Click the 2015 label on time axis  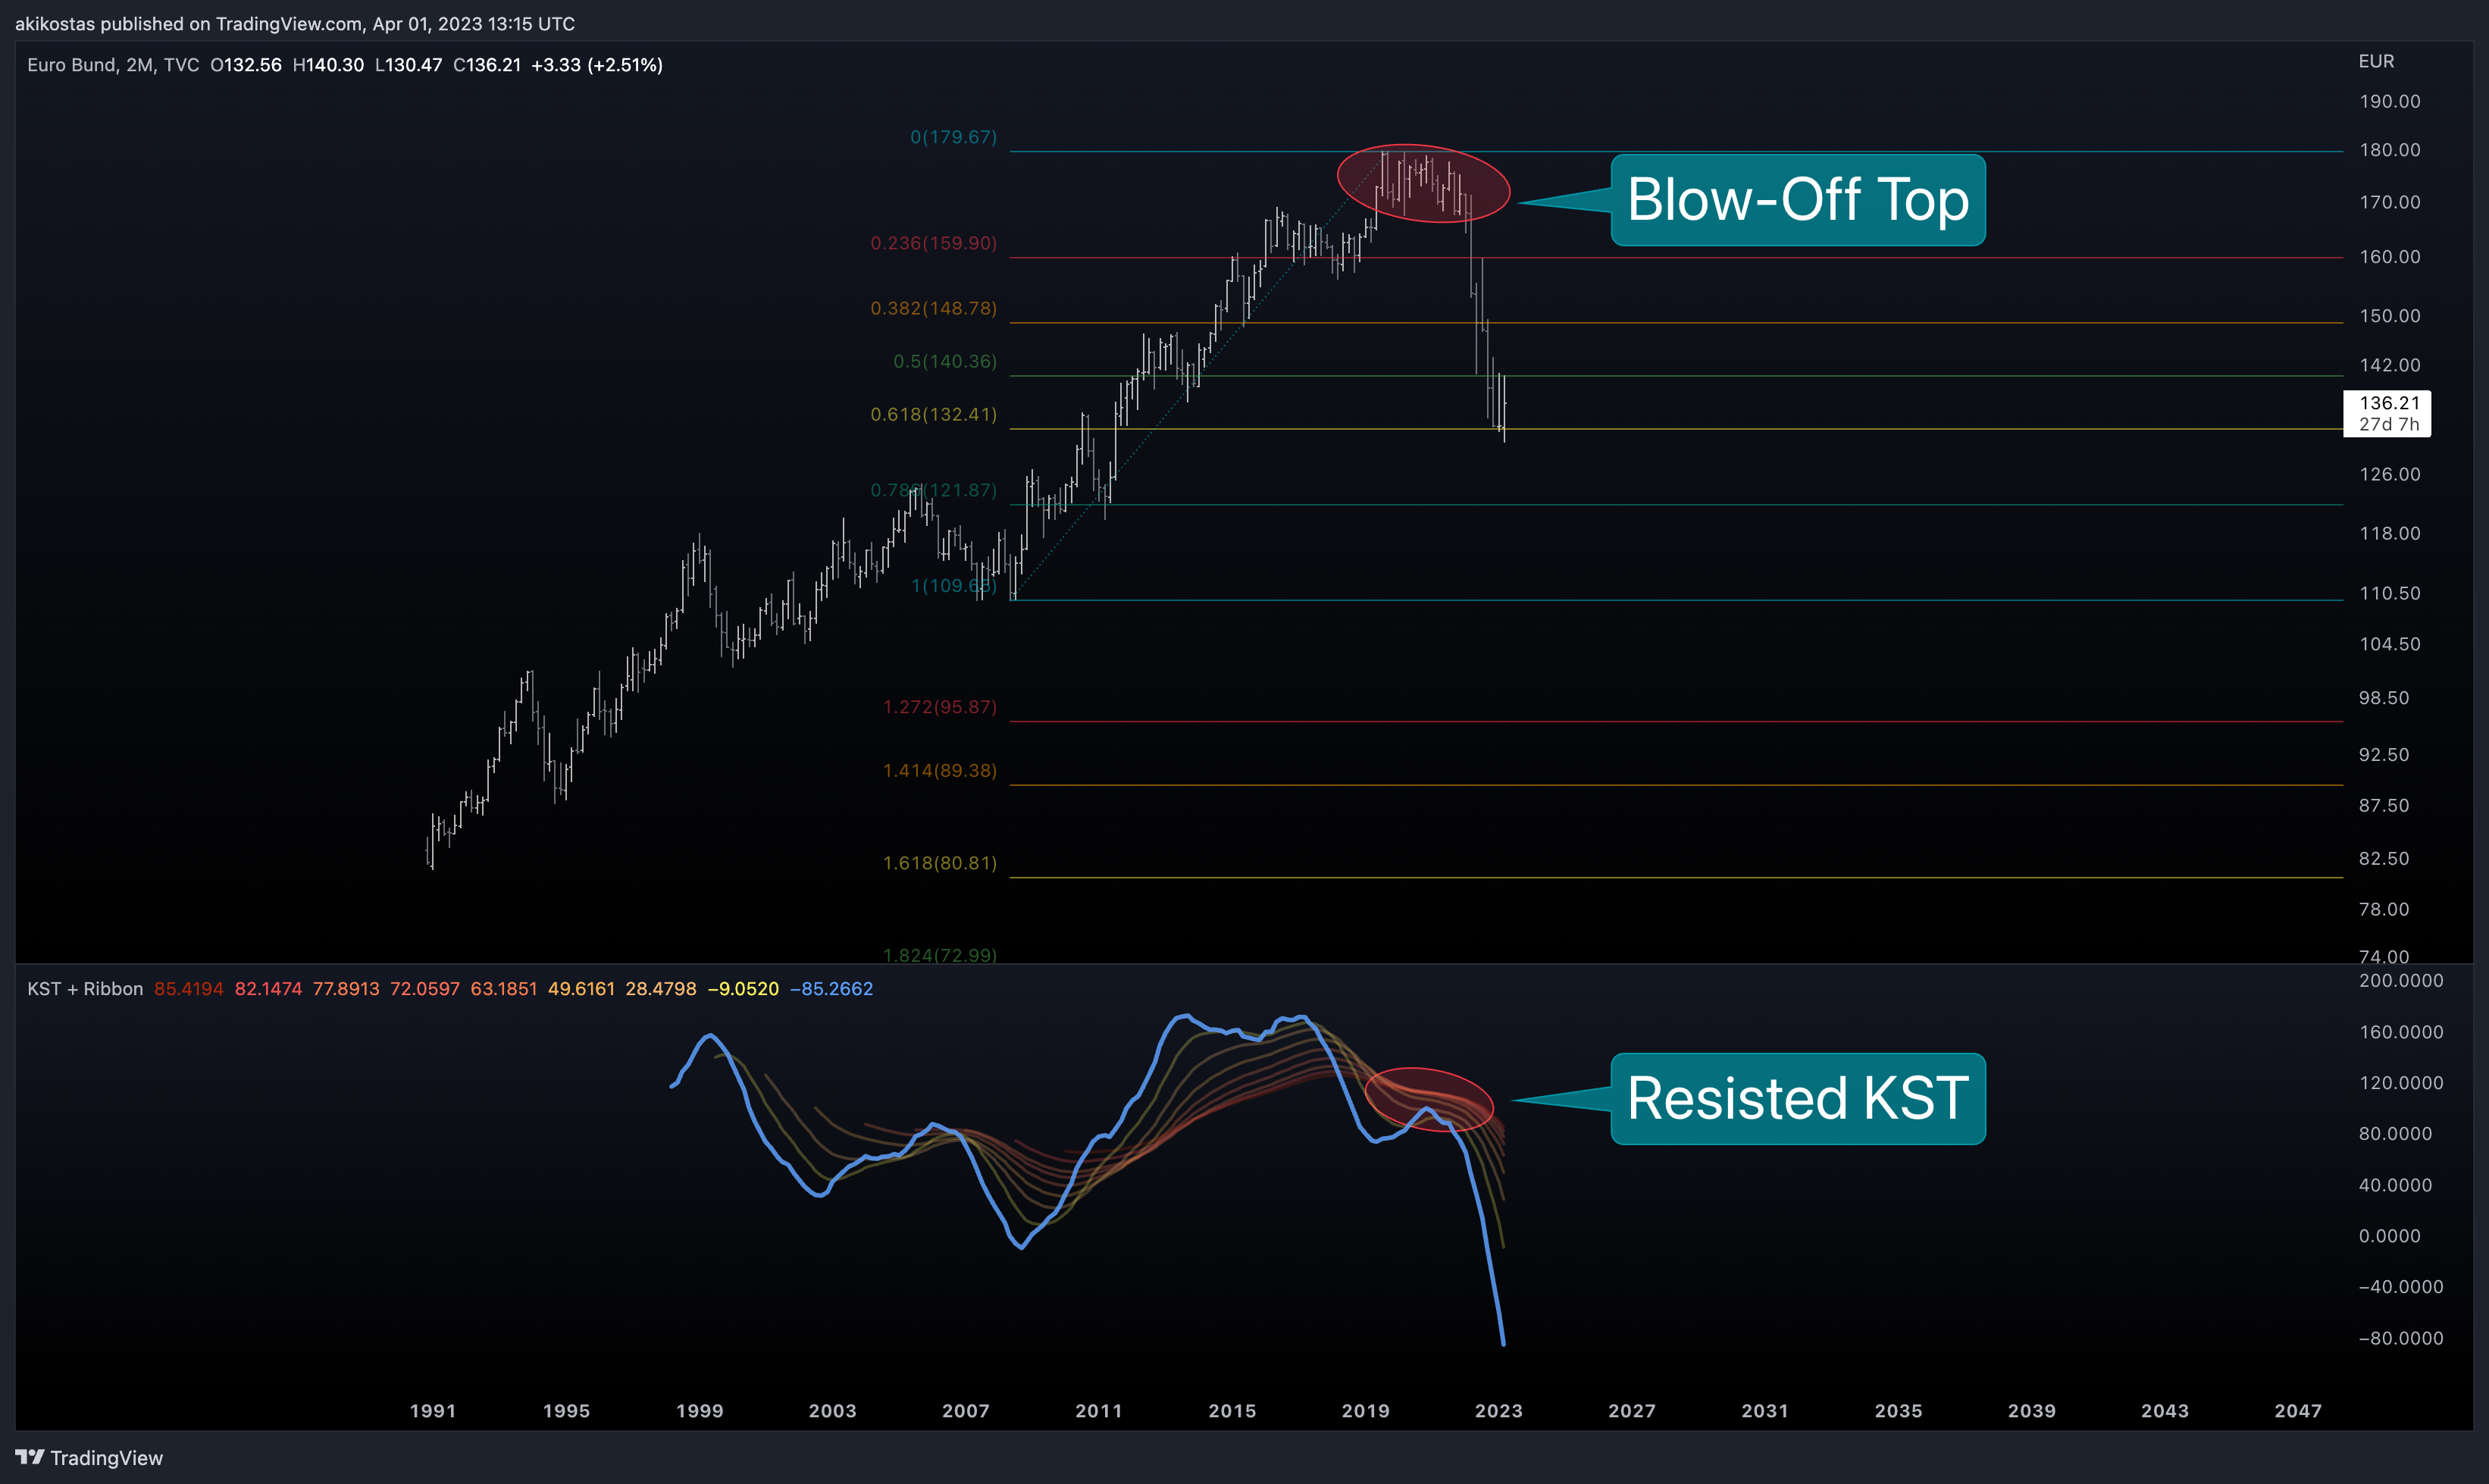coord(1232,1411)
